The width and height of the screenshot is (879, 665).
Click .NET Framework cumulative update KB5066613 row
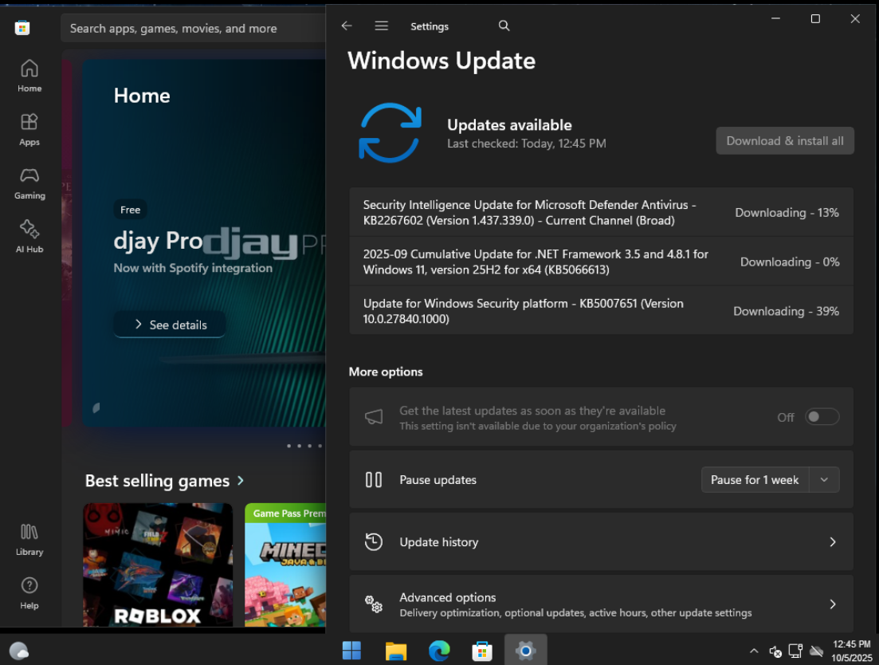pyautogui.click(x=601, y=262)
